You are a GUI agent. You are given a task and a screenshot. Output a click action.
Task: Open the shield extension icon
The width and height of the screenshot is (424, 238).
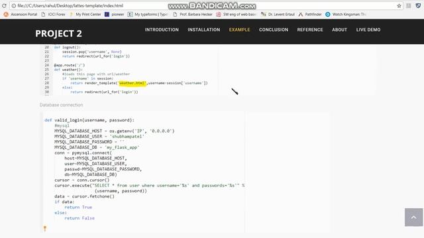coord(418,6)
